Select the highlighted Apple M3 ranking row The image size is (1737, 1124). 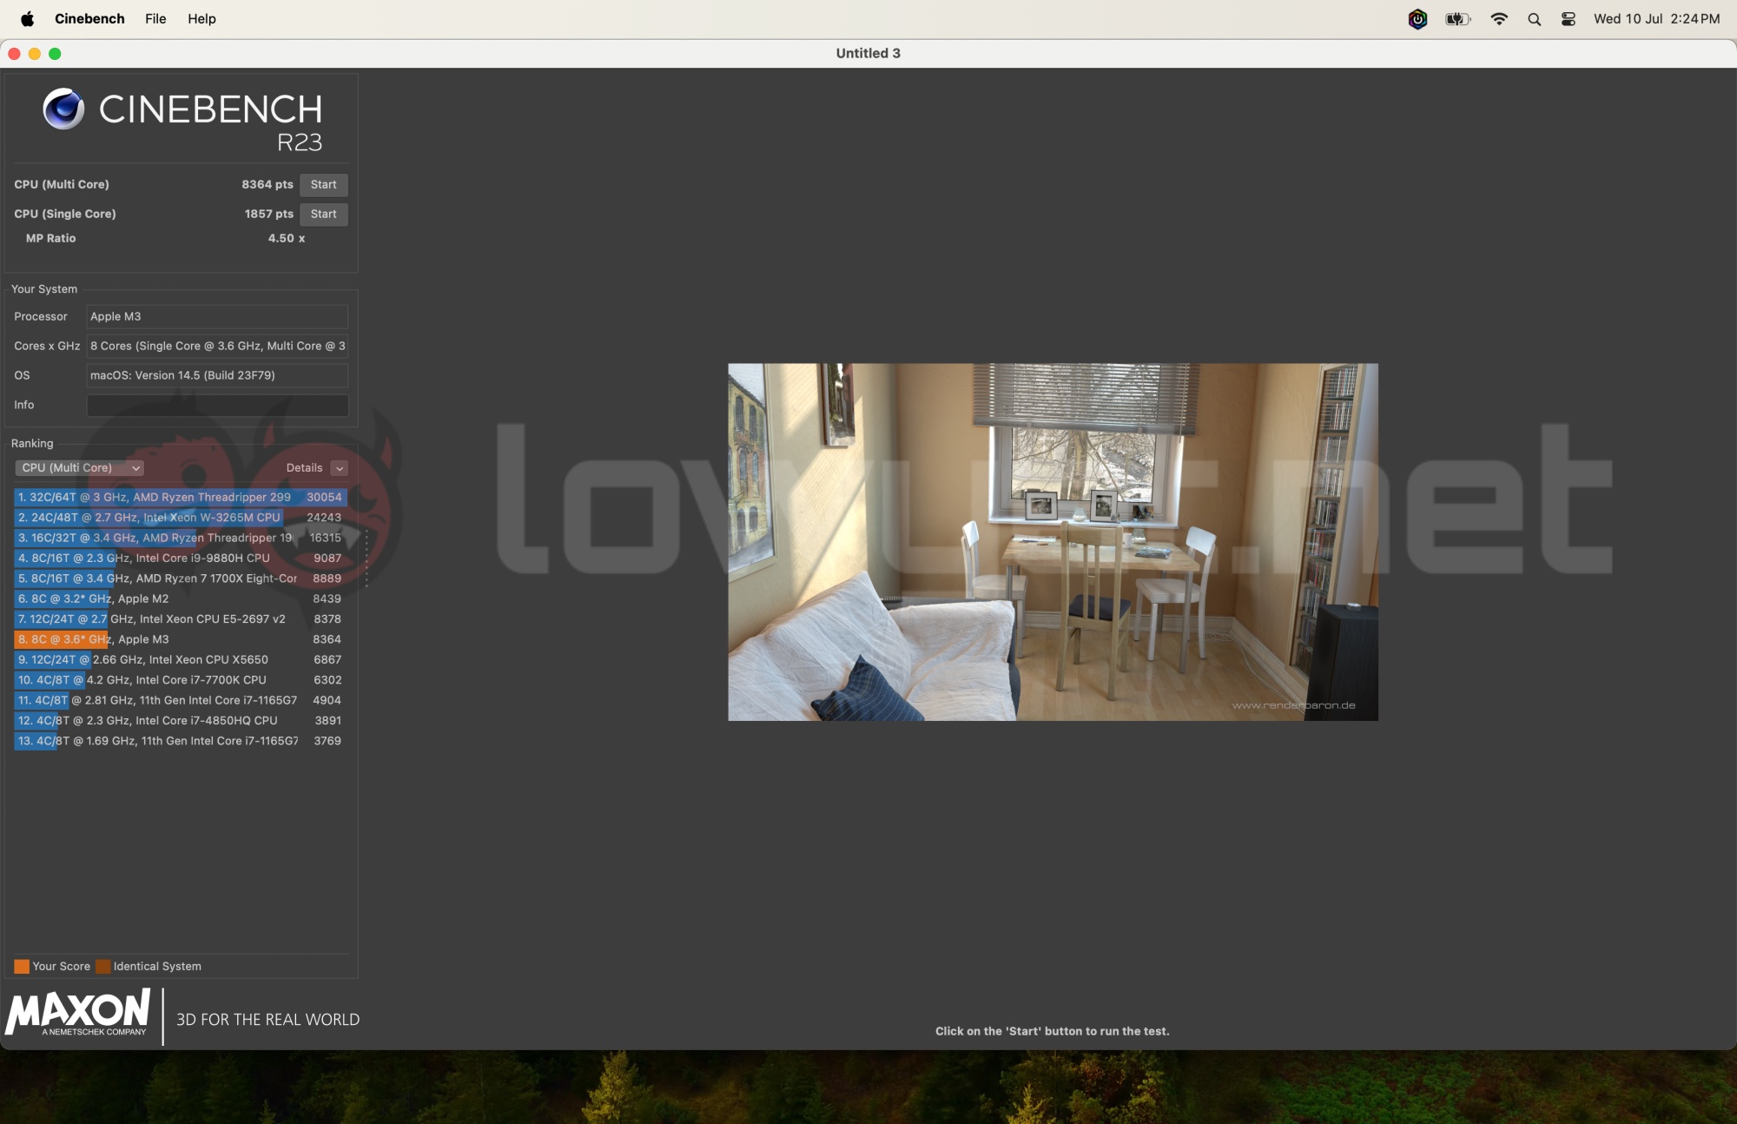(181, 638)
